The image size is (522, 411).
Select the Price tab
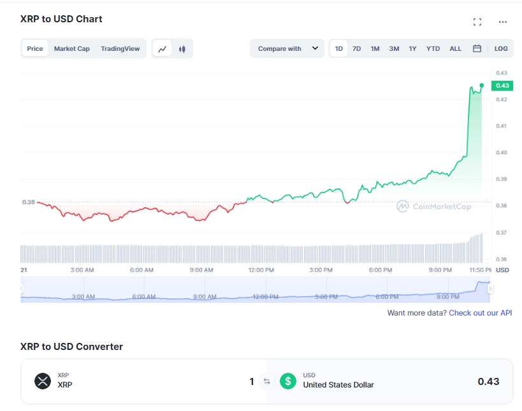pos(35,49)
